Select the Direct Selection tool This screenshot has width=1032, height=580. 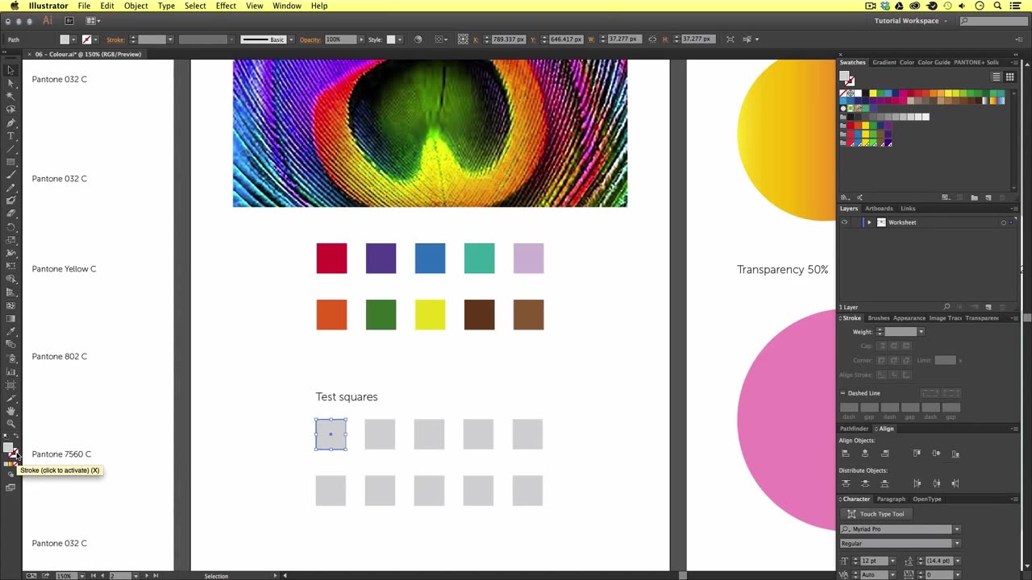[x=11, y=83]
